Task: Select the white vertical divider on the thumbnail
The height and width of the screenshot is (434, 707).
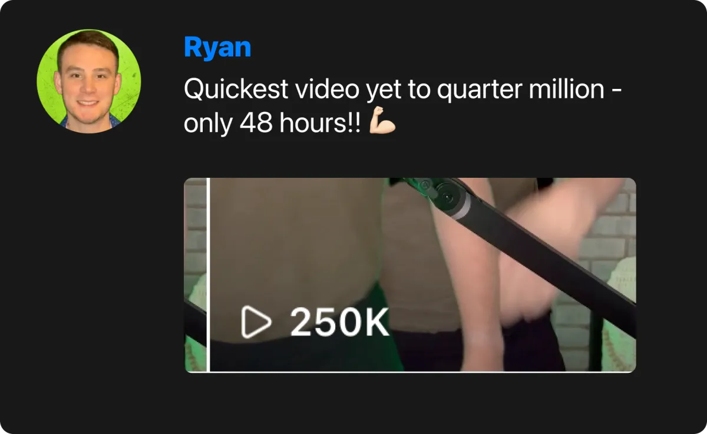Action: pyautogui.click(x=209, y=275)
